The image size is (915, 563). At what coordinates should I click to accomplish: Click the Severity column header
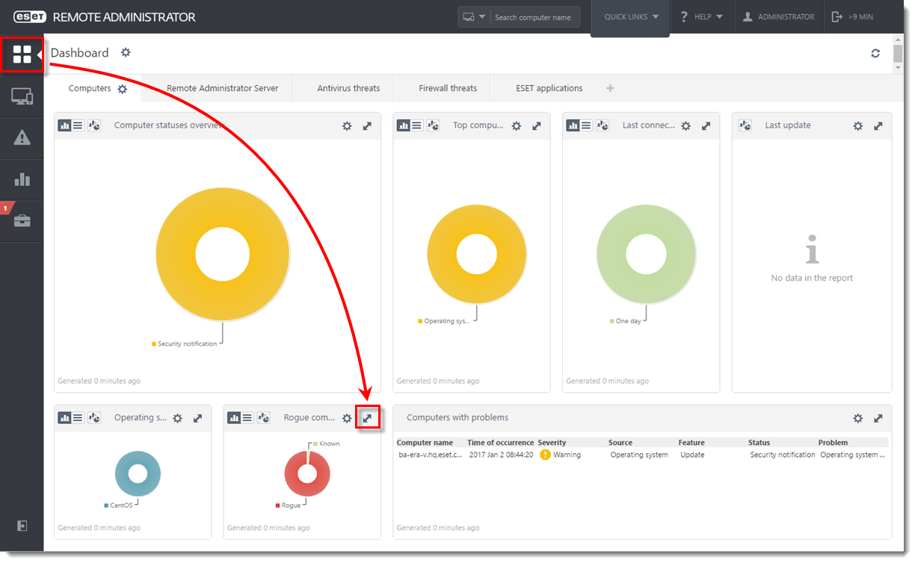552,443
